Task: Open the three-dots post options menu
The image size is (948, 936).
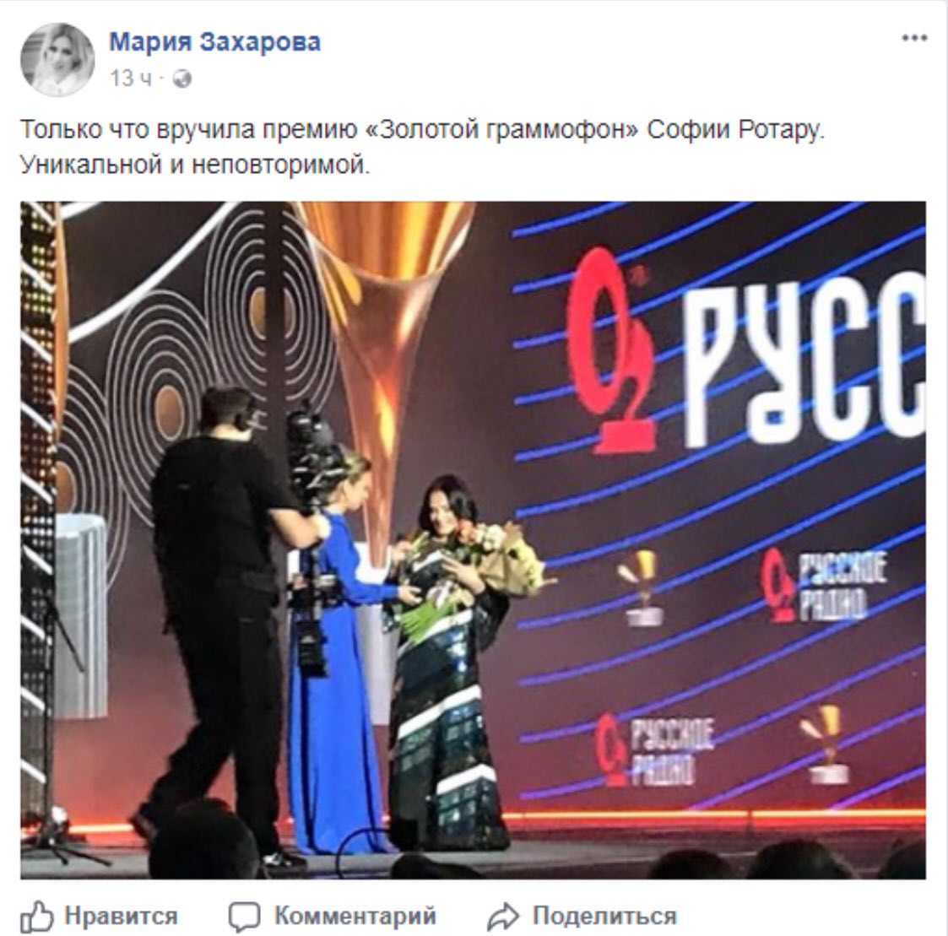Action: coord(914,38)
